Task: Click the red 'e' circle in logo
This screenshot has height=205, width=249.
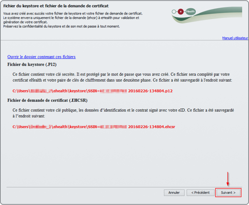Action: [181, 11]
